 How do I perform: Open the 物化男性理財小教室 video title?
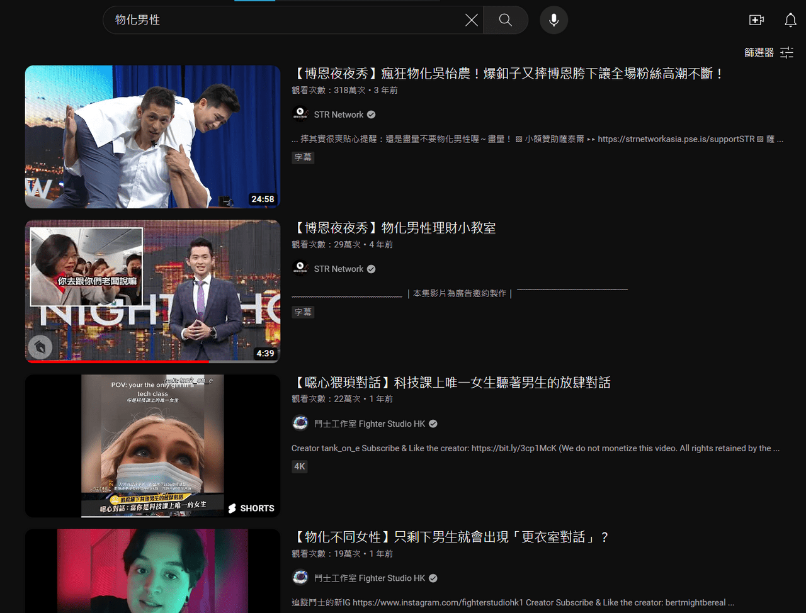(x=394, y=228)
